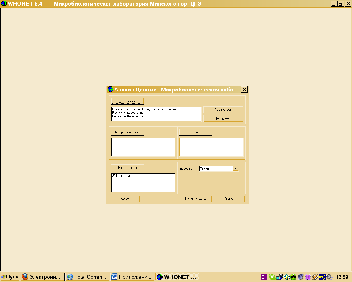Open the Пуск start menu
The width and height of the screenshot is (352, 282).
pos(10,277)
